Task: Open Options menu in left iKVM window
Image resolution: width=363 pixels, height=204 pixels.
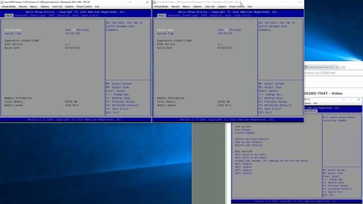Action: pos(45,6)
